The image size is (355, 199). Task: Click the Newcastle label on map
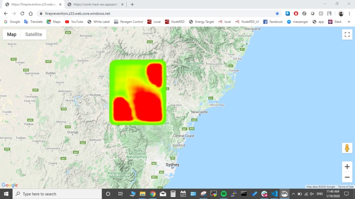199,112
